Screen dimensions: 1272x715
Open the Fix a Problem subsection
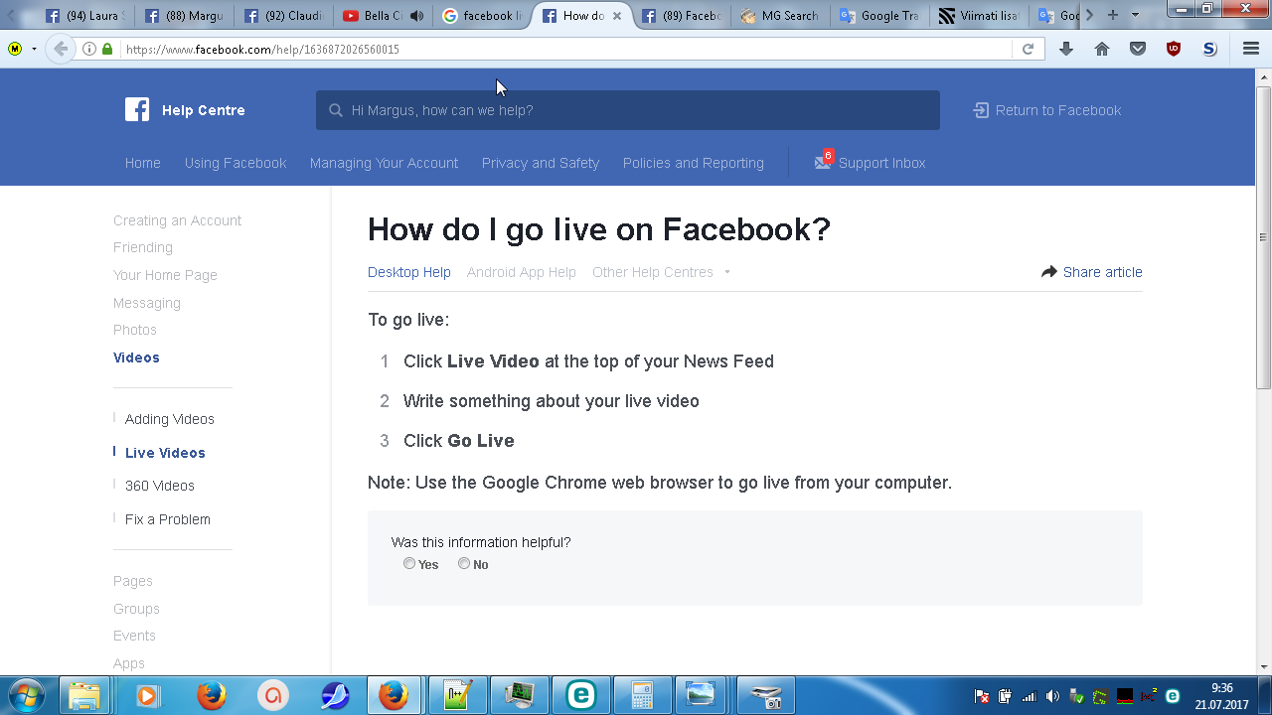click(x=168, y=519)
